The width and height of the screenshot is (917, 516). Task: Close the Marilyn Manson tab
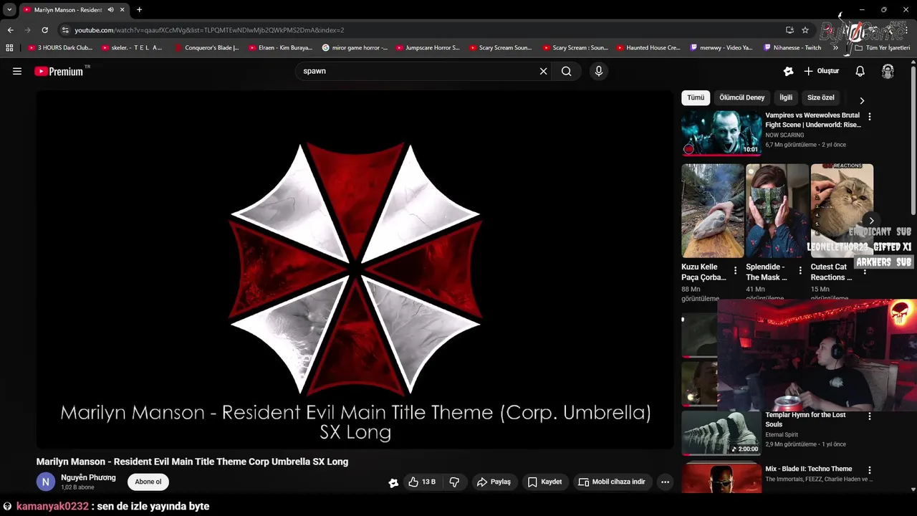click(x=123, y=9)
